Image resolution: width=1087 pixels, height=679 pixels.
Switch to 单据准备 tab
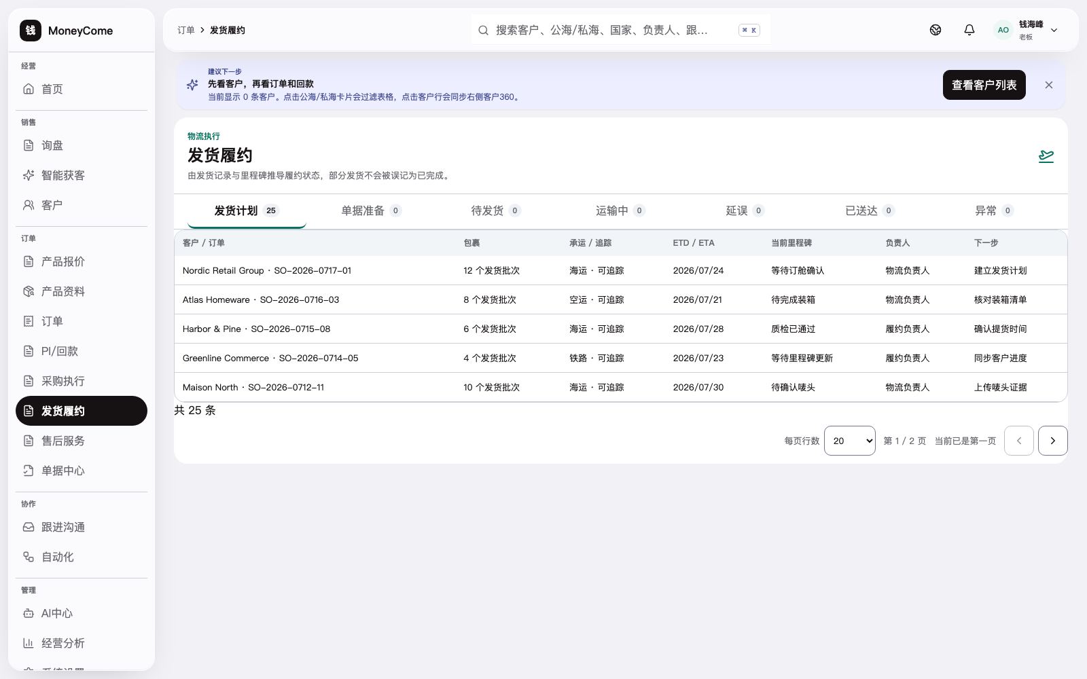click(x=371, y=210)
